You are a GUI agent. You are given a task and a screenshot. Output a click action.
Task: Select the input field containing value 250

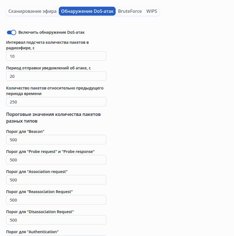[x=56, y=102]
